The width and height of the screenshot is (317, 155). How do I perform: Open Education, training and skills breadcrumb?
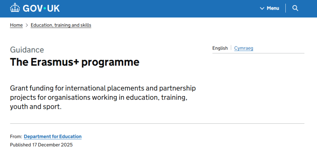[61, 25]
